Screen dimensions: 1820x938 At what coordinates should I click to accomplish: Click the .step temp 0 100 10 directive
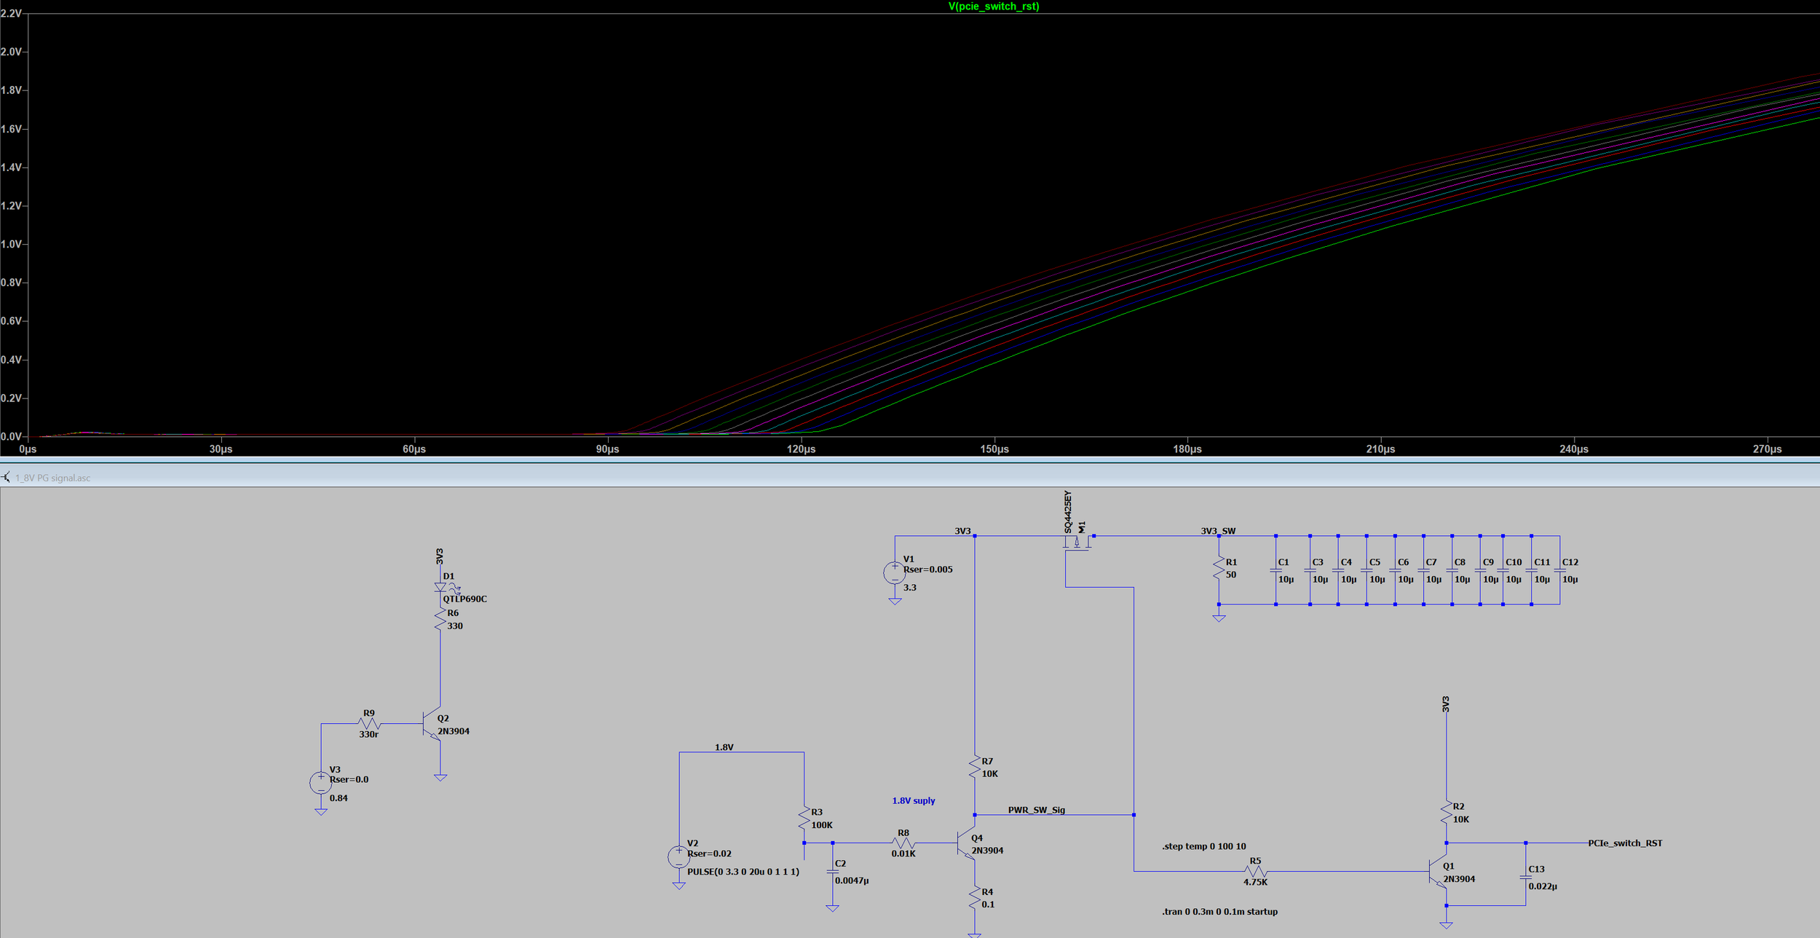(1204, 846)
